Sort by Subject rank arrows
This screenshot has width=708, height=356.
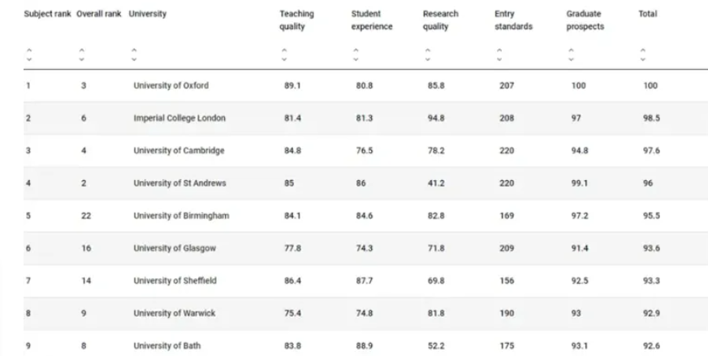click(29, 55)
